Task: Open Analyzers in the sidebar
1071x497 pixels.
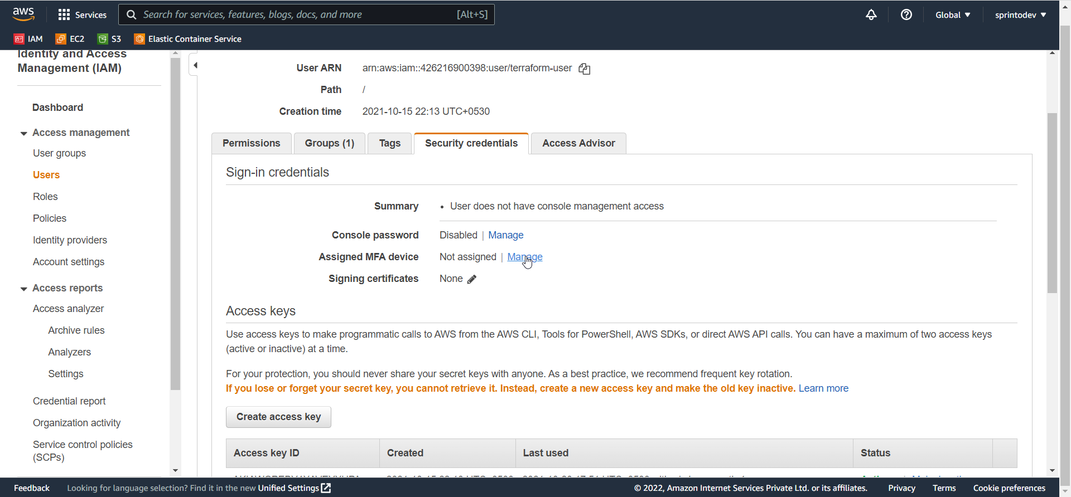Action: (x=69, y=352)
